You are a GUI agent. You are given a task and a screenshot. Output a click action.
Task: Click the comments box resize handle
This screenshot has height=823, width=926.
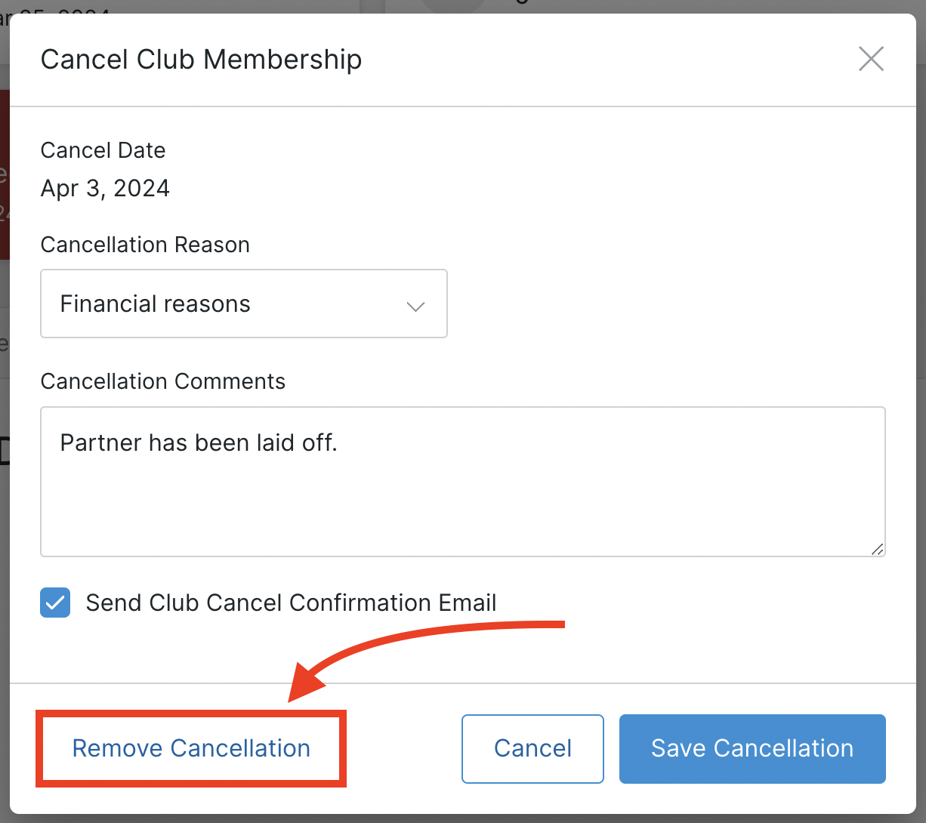click(x=878, y=550)
